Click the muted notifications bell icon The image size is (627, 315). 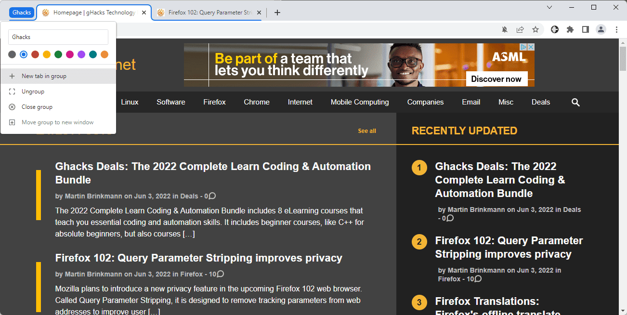coord(505,29)
